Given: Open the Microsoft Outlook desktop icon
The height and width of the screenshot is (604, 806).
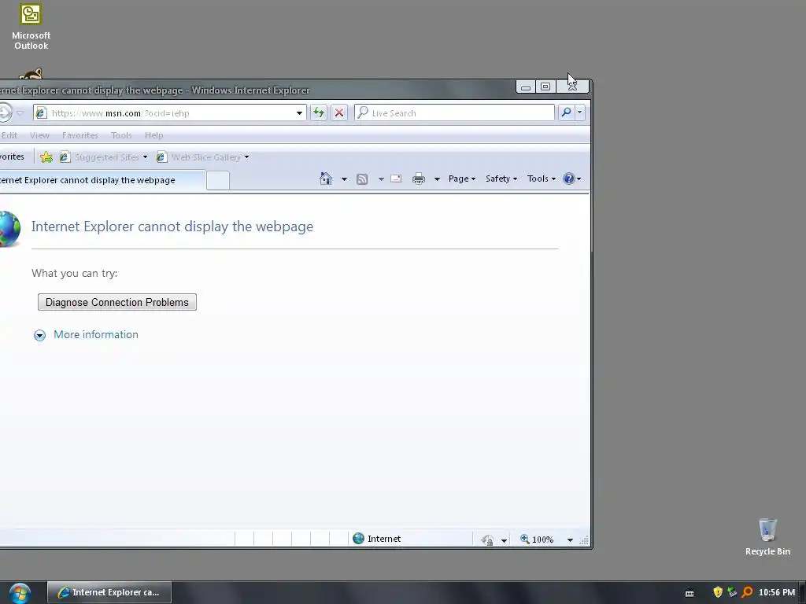Looking at the screenshot, I should point(31,27).
